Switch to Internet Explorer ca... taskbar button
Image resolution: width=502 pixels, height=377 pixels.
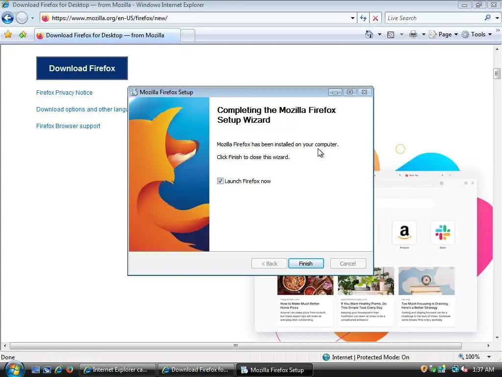point(118,370)
